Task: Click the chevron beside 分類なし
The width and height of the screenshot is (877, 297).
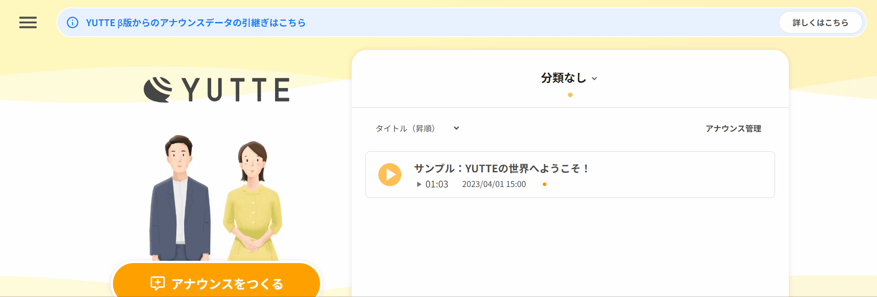Action: pos(595,79)
